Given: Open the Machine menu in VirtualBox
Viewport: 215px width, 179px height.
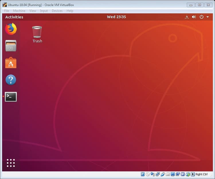Looking at the screenshot, I should tap(19, 11).
